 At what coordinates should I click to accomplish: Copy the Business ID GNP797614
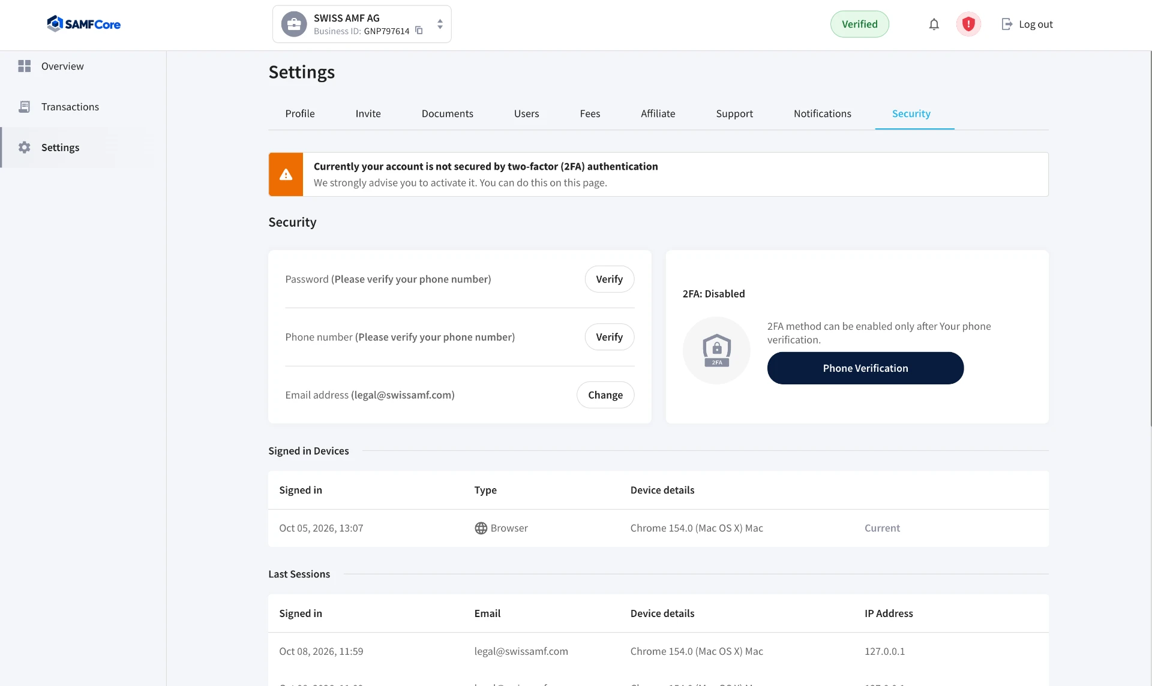tap(419, 31)
